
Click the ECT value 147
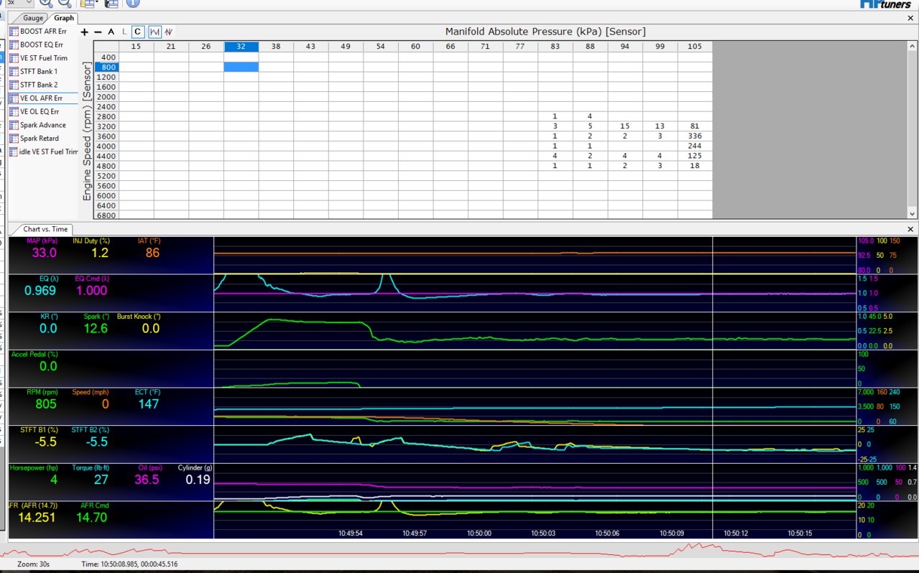tap(149, 404)
